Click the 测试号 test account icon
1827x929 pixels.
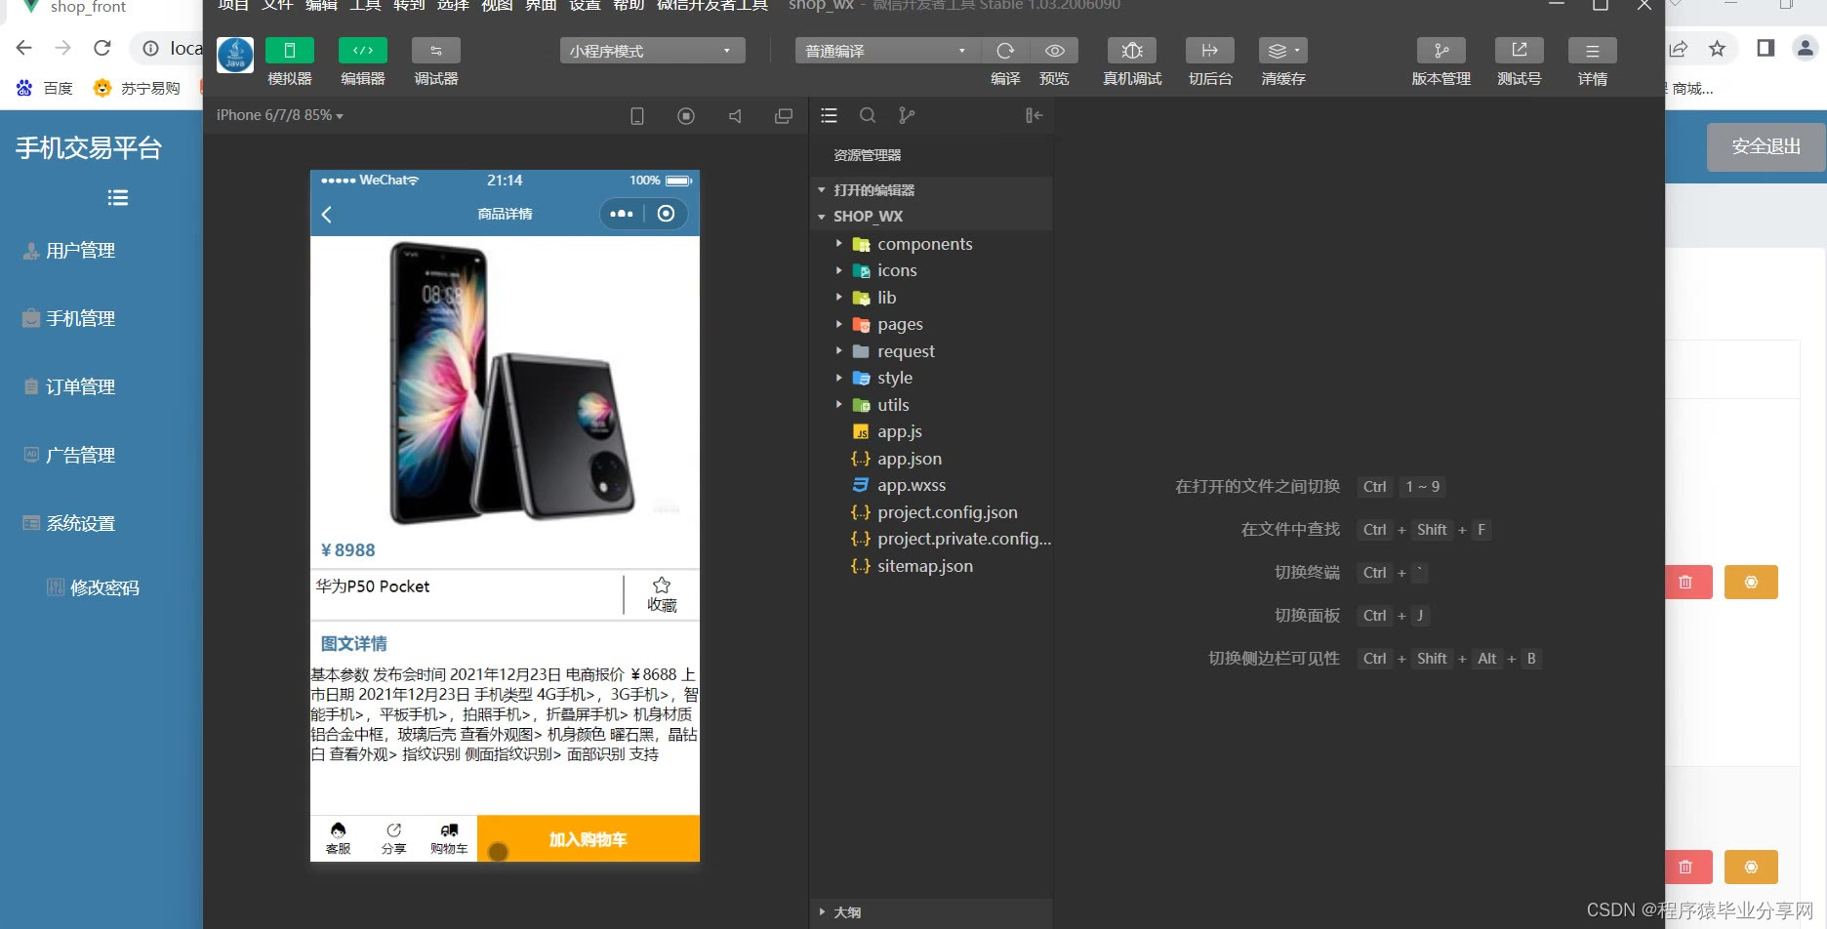click(x=1520, y=51)
